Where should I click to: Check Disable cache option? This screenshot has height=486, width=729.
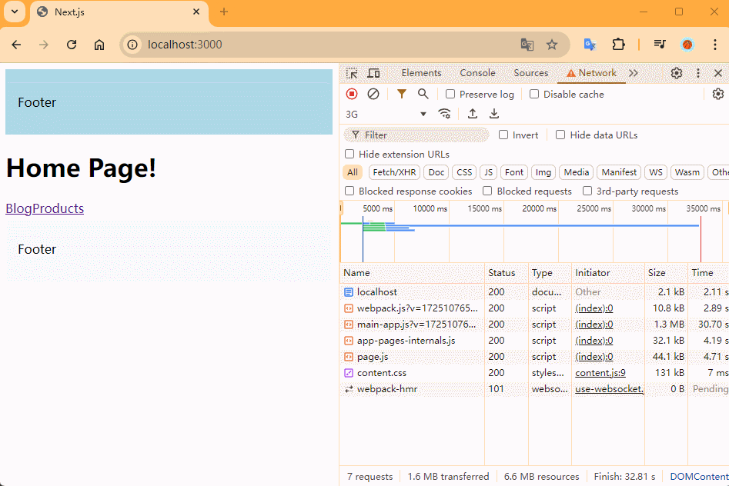point(534,94)
